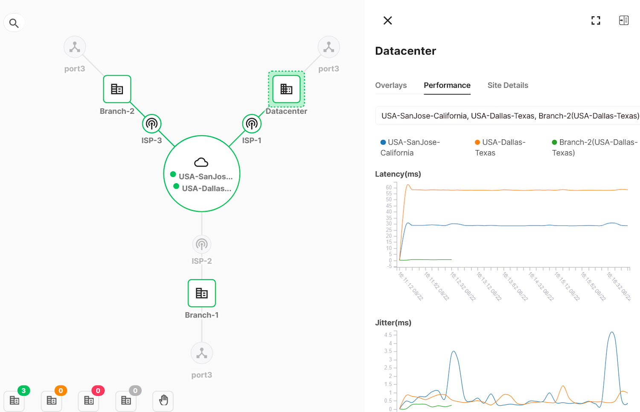Click the overlay names filter field

508,115
